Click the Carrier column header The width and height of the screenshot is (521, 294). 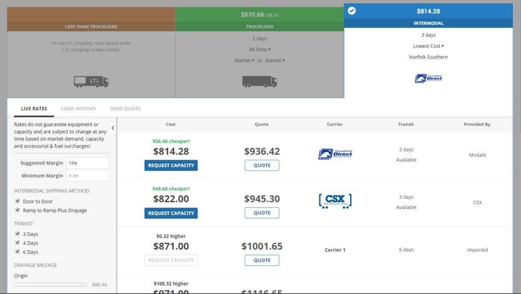point(335,124)
